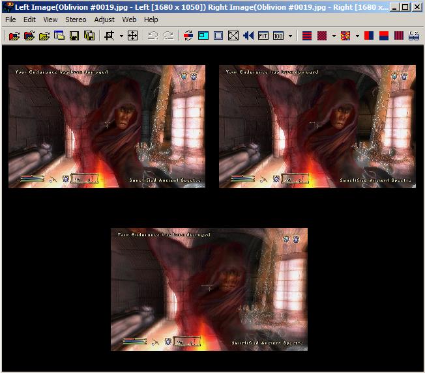Screen dimensions: 425x373
Task: Select the free cropping tool
Action: [110, 36]
